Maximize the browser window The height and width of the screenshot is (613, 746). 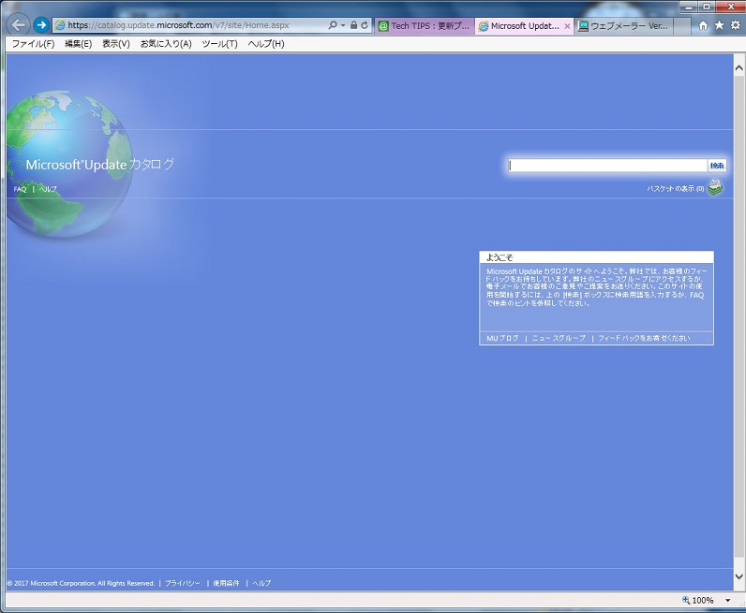coord(707,7)
